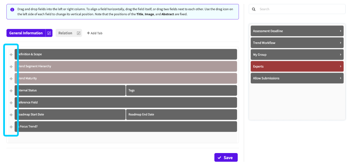Screen dimensions: 348x164
Task: Save the field layout
Action: [x=226, y=158]
